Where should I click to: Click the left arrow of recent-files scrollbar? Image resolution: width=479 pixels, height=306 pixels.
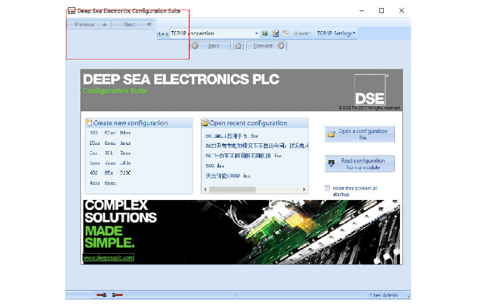click(205, 189)
